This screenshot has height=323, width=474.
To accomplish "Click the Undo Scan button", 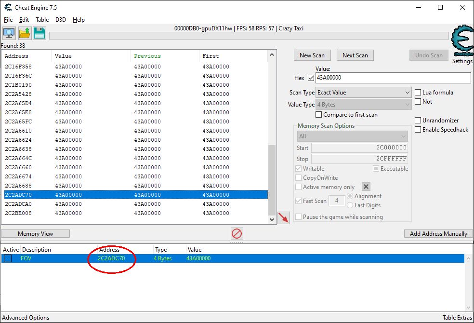I will click(429, 55).
